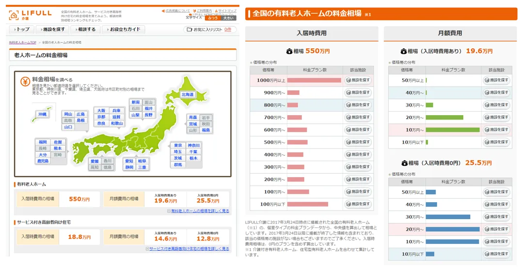Click 施設を探す for the 100万円以下 row
The image size is (520, 269).
pyautogui.click(x=359, y=204)
